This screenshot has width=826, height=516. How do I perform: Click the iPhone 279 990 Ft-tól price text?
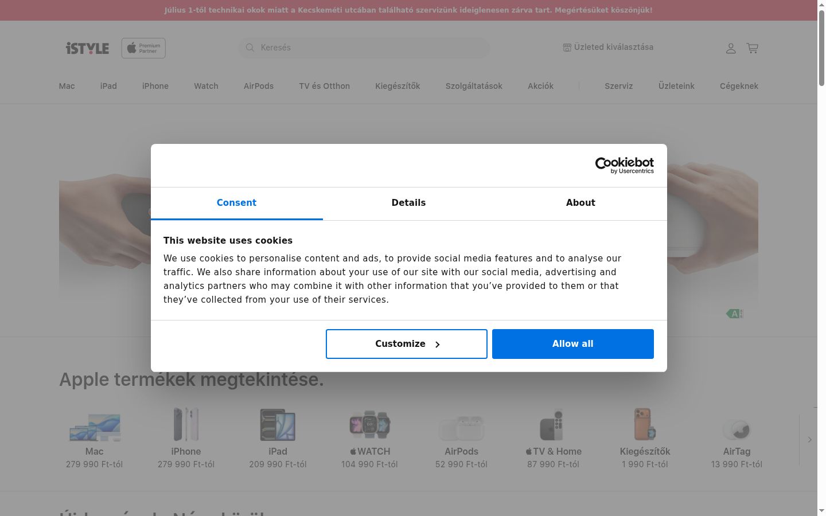pyautogui.click(x=186, y=464)
